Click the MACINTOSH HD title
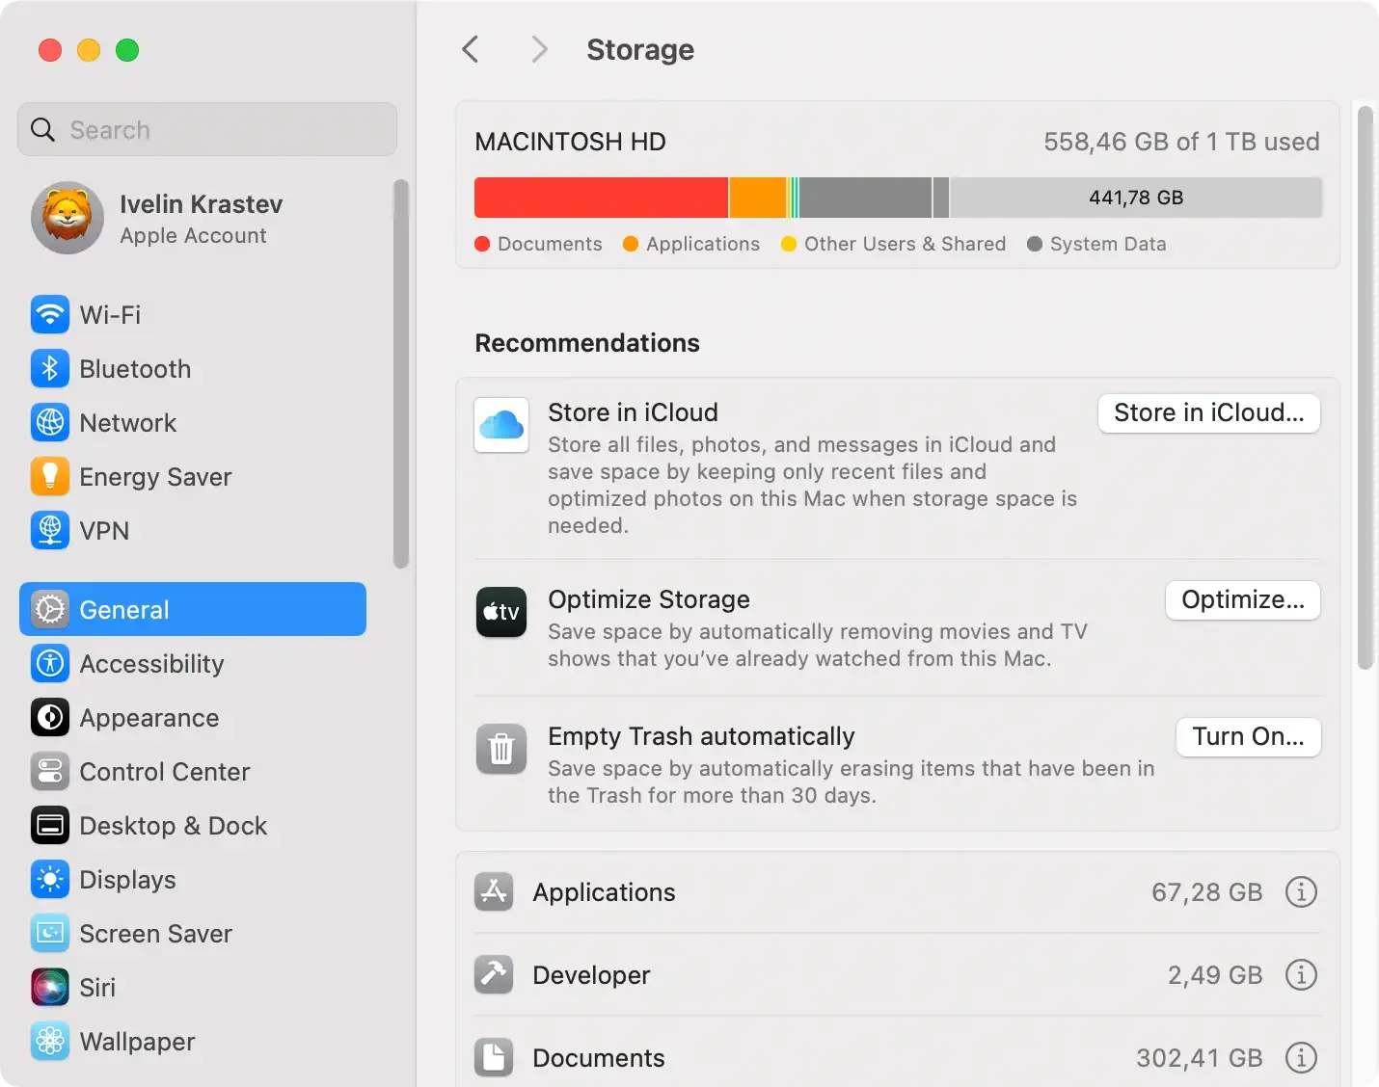Screen dimensions: 1379x1087 570,142
